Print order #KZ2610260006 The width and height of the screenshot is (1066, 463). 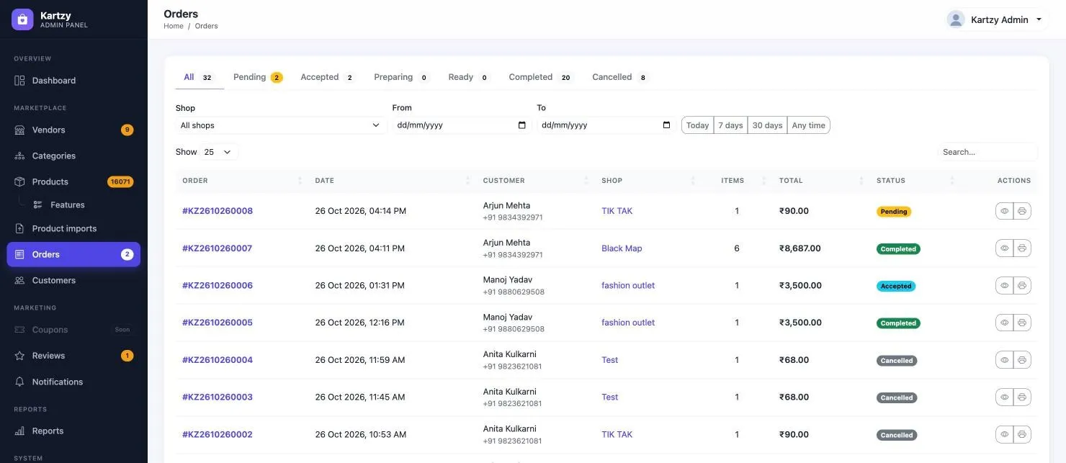tap(1022, 286)
